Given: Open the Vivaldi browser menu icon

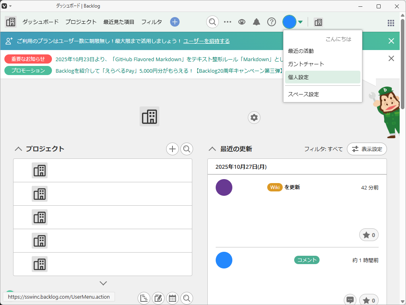Looking at the screenshot, I should tap(4, 6).
